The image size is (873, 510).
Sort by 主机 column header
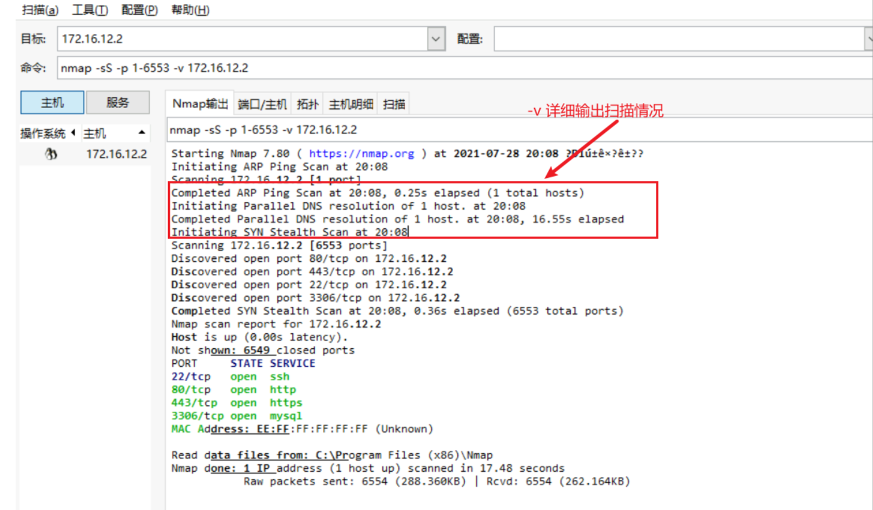[x=94, y=133]
